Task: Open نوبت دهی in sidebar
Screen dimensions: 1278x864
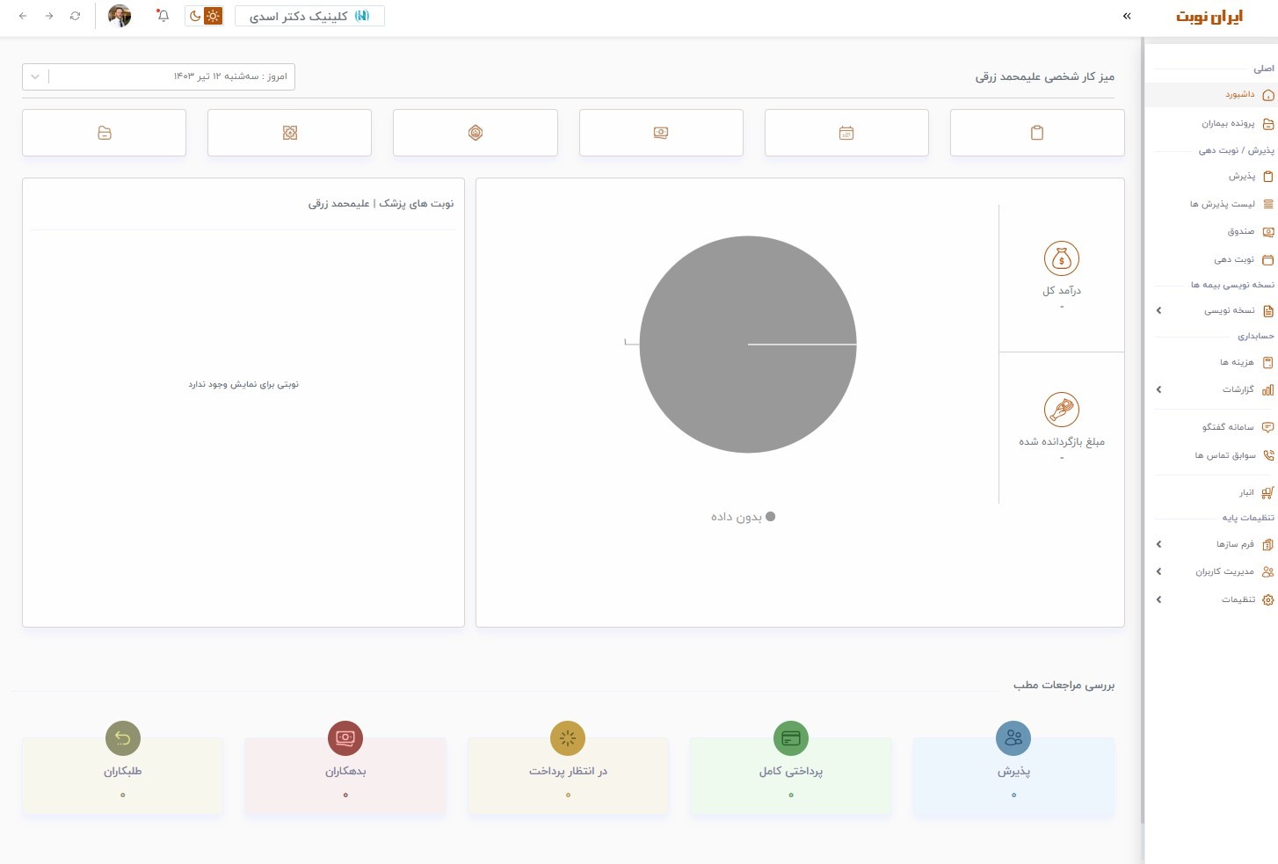Action: (x=1211, y=260)
